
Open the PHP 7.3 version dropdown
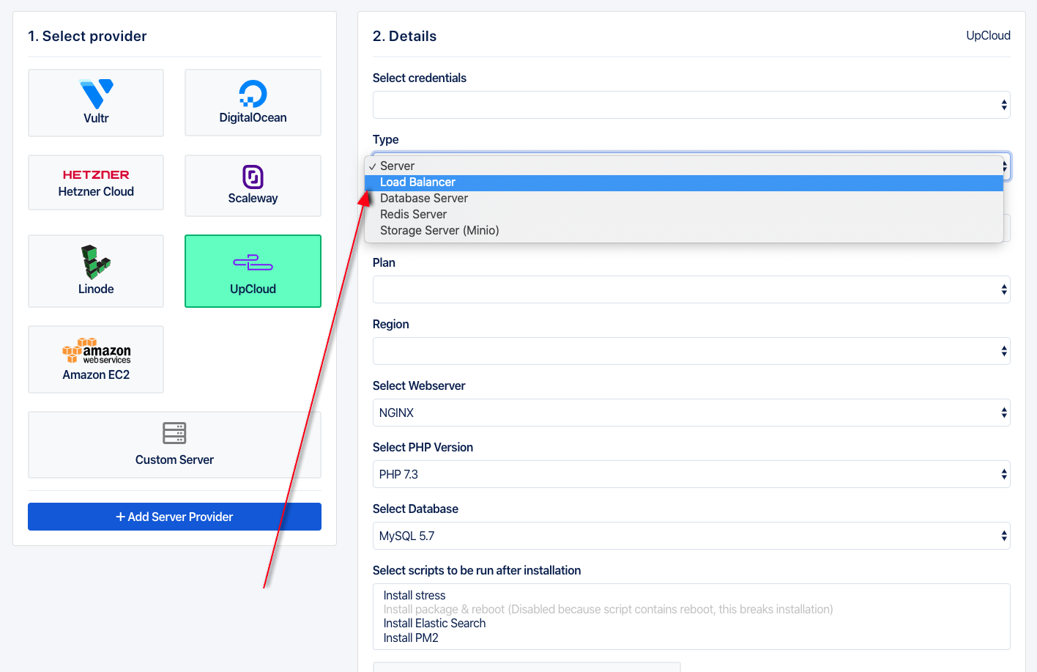(691, 474)
